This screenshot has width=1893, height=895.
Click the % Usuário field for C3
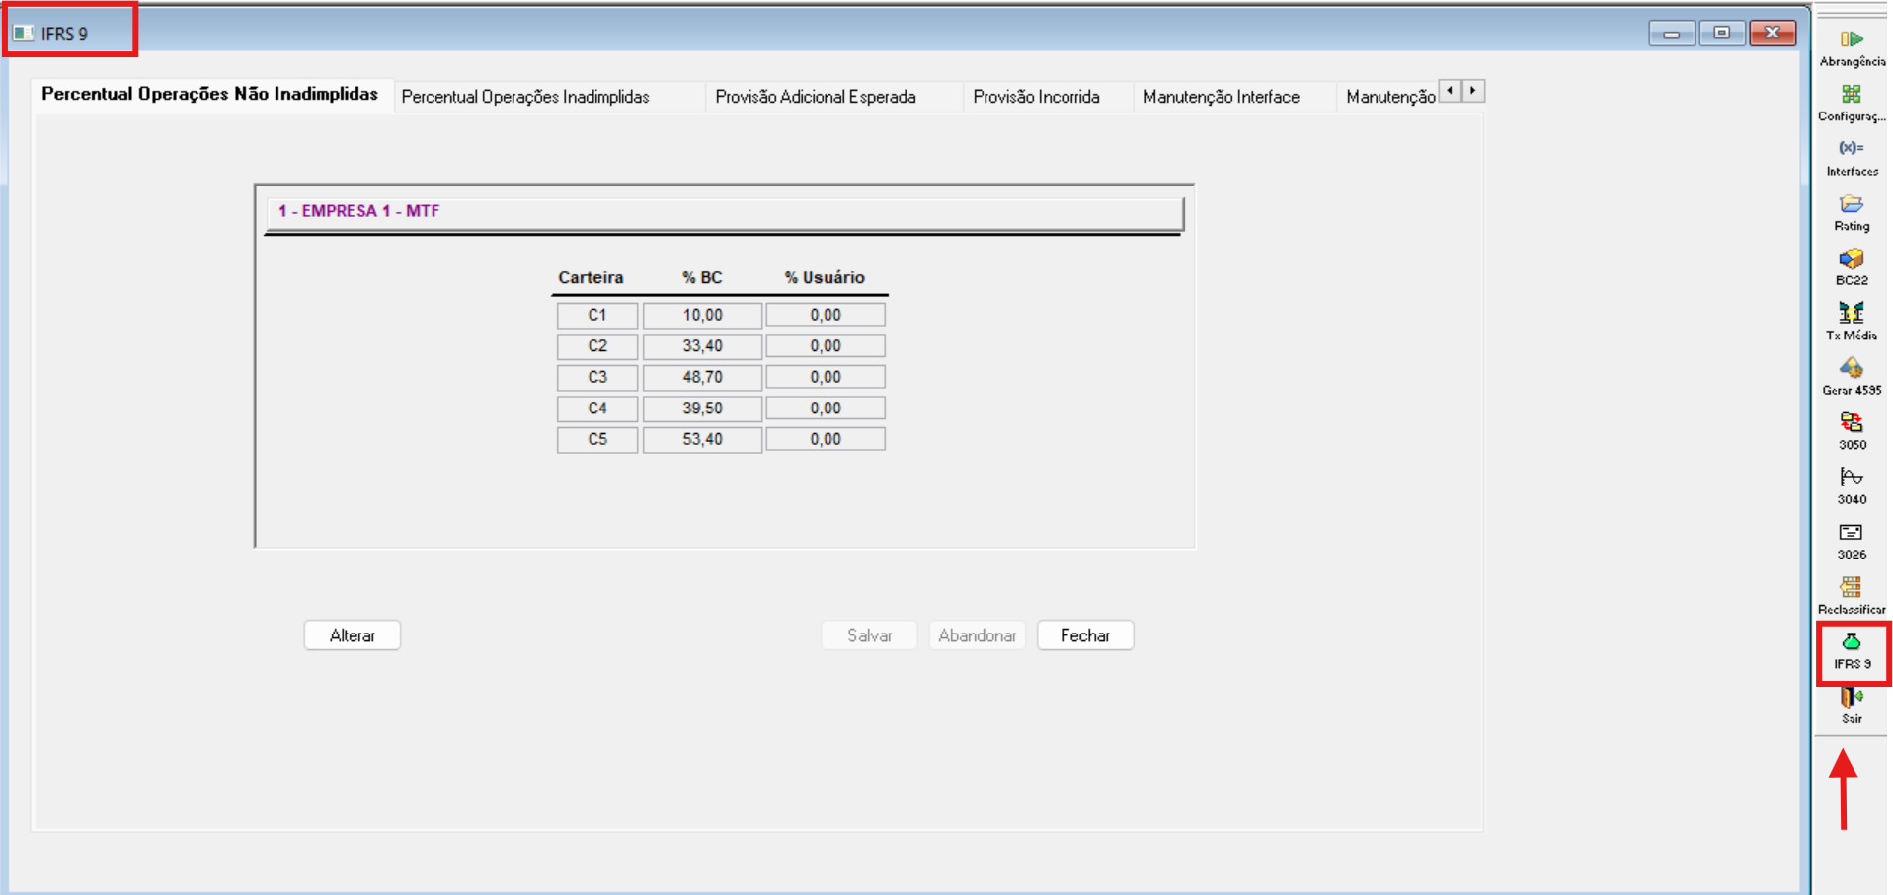(826, 377)
